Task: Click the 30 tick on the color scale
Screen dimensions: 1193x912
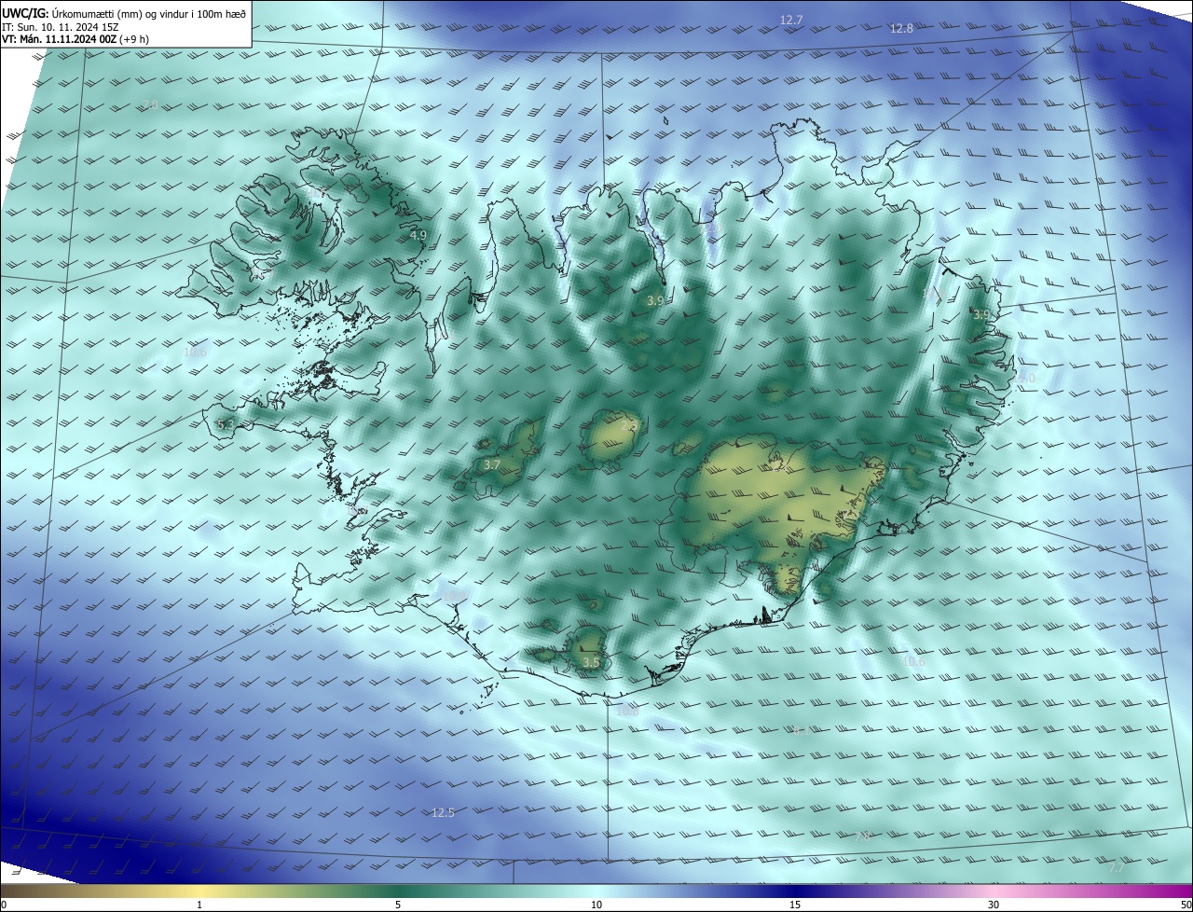Action: [994, 905]
